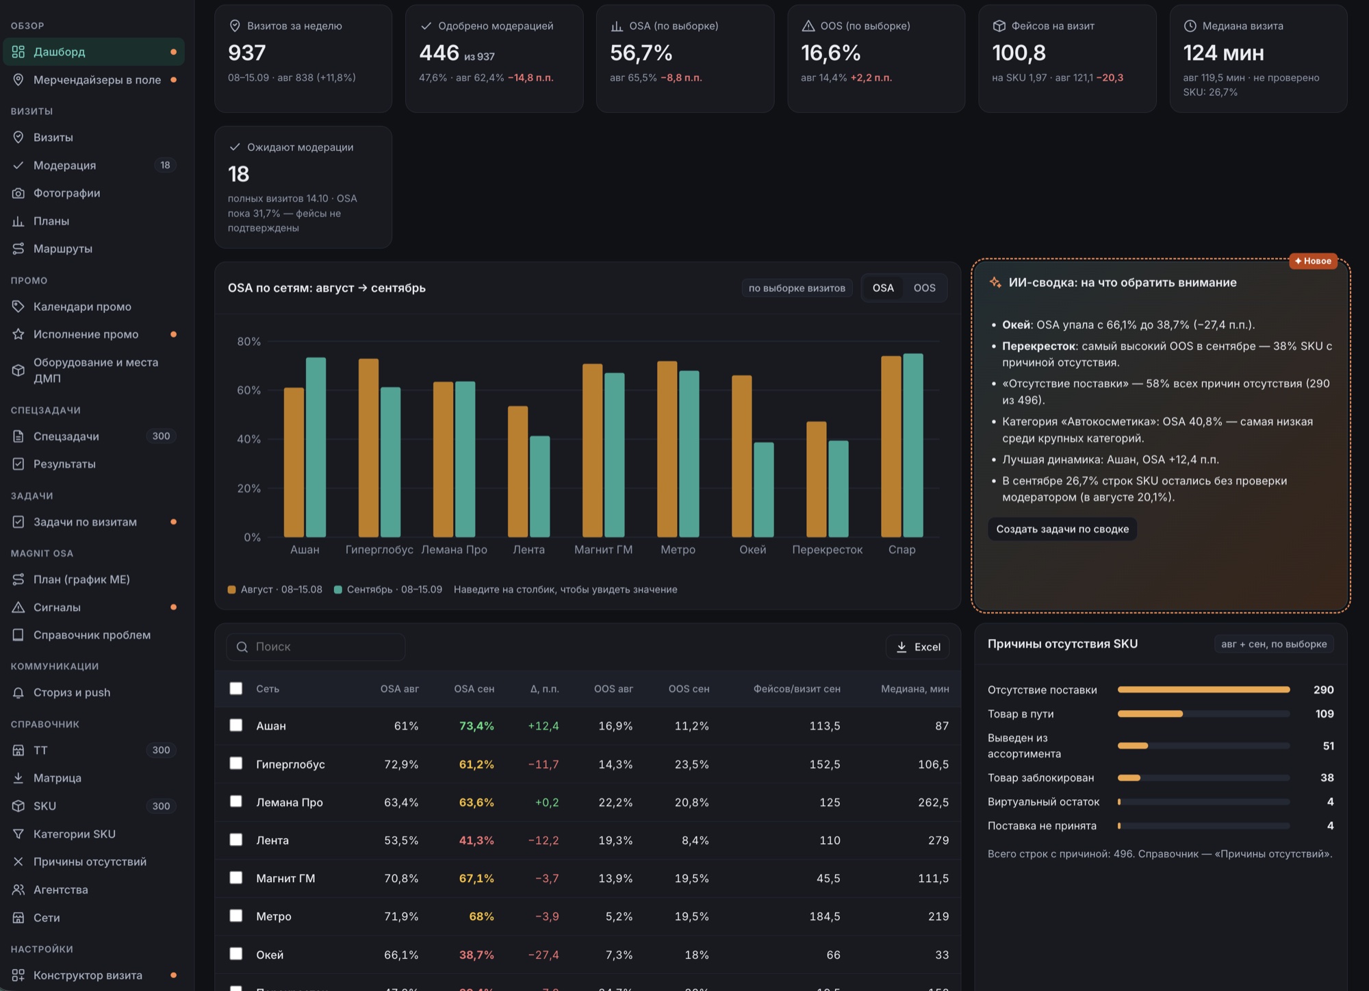Click the Δ, п.п. column header
Viewport: 1369px width, 991px height.
coord(544,689)
